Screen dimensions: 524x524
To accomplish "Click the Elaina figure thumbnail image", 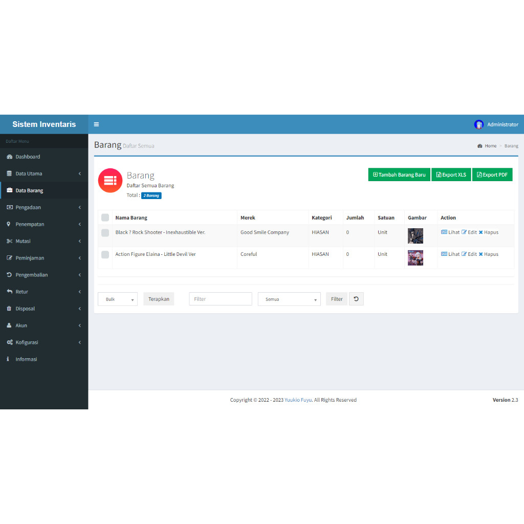I will click(x=415, y=258).
